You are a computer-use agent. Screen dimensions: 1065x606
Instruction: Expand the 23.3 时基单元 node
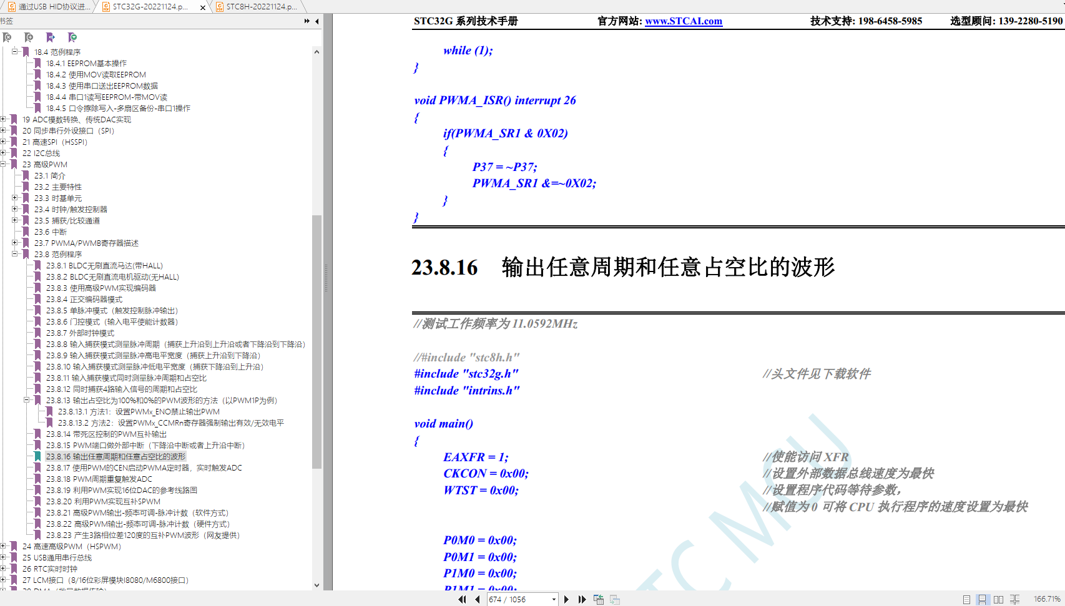(14, 198)
